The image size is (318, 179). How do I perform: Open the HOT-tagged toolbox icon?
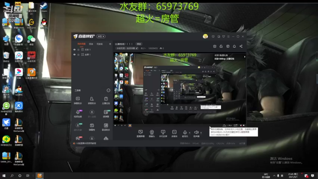(x=78, y=138)
